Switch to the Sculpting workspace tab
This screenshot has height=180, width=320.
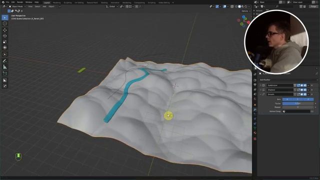[67, 3]
